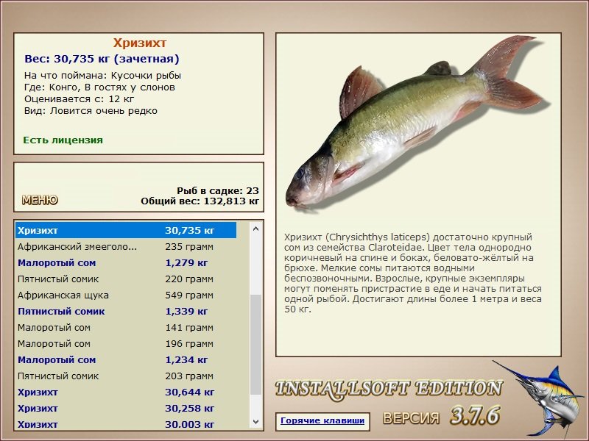This screenshot has width=589, height=441.
Task: Click the Оценивается с: 12 кг line
Action: coord(79,99)
